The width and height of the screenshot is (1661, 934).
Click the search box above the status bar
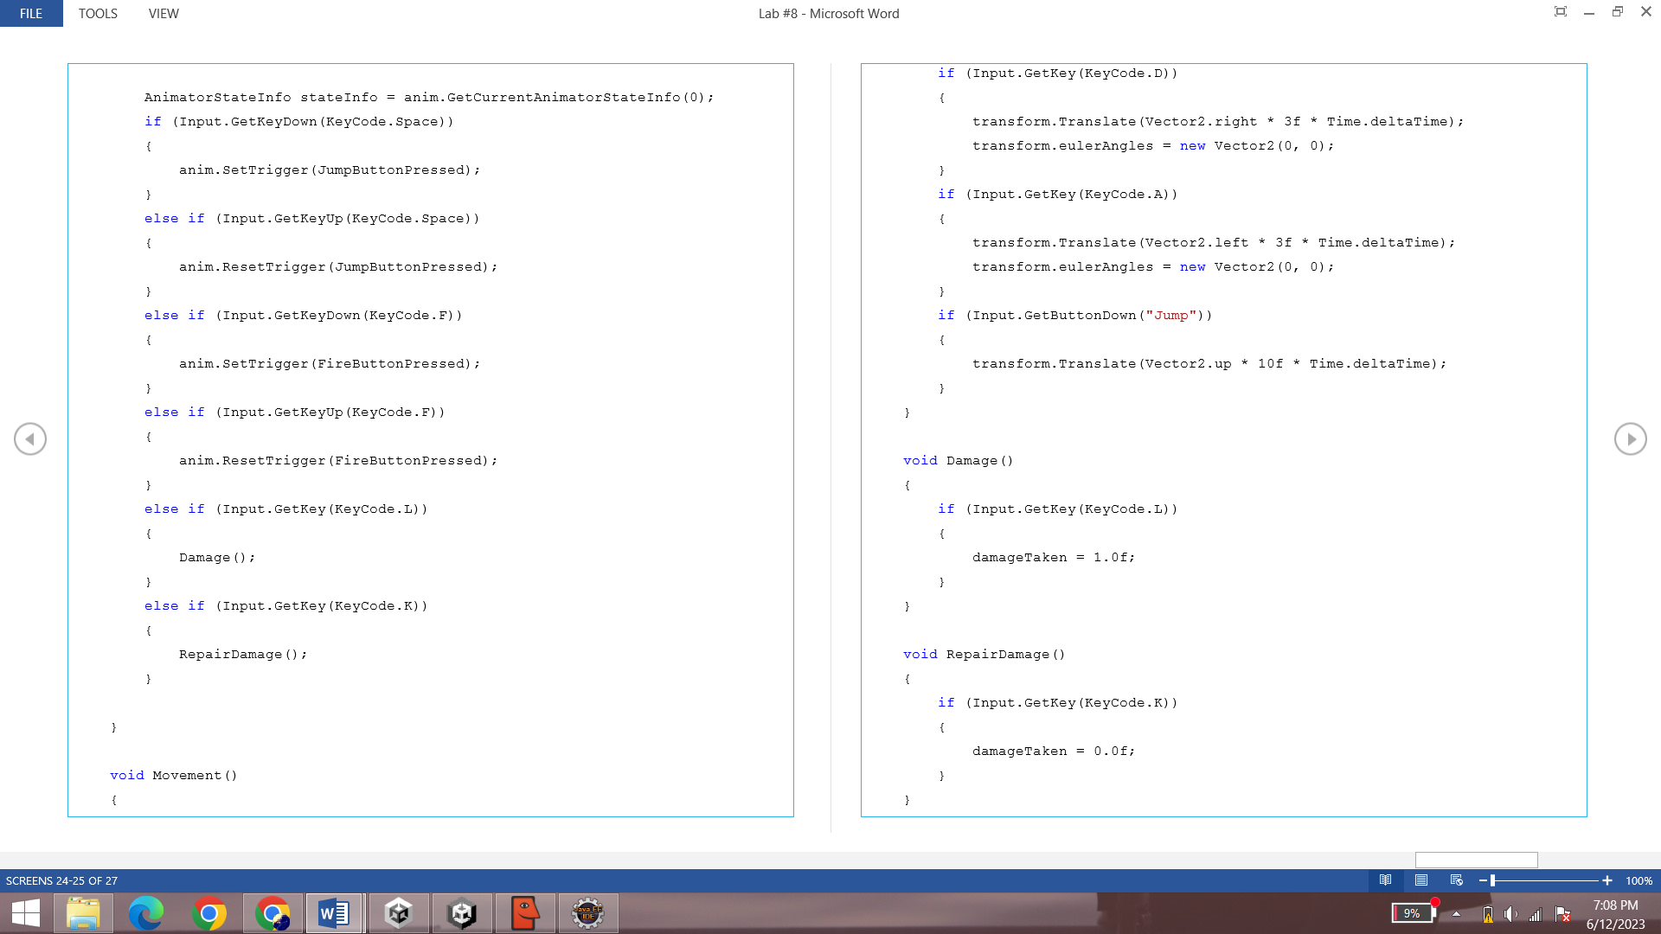[1475, 860]
